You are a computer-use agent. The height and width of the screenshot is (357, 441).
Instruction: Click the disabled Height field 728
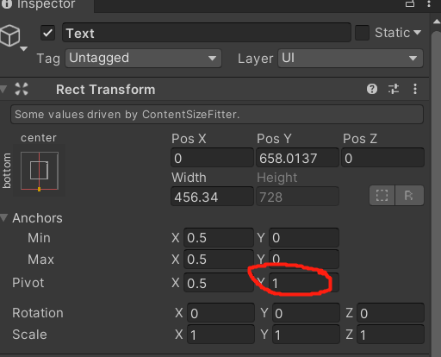pos(297,197)
